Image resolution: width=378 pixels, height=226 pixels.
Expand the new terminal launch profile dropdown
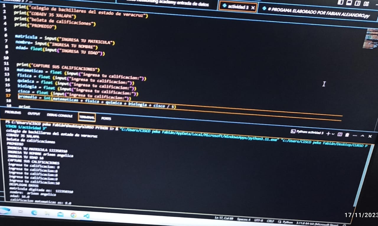(333, 134)
